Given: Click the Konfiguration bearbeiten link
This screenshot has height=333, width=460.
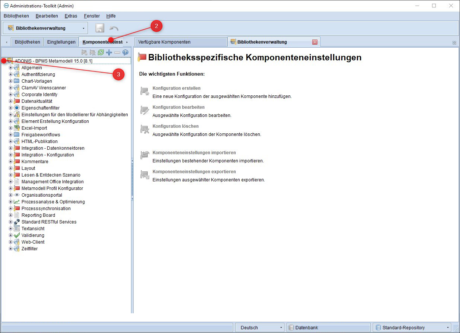Looking at the screenshot, I should coord(179,107).
